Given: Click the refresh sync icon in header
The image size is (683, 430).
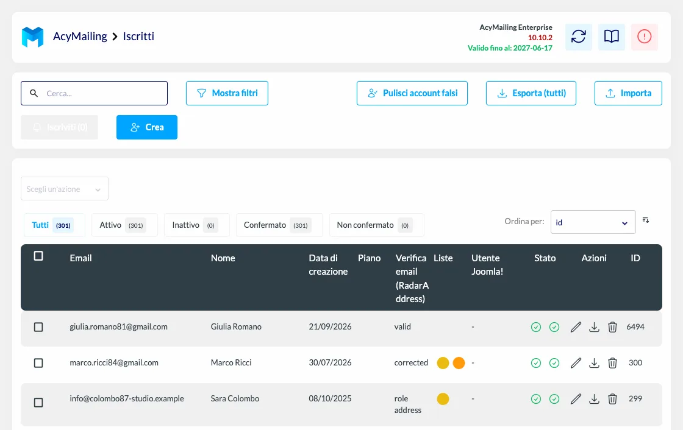Looking at the screenshot, I should (579, 37).
